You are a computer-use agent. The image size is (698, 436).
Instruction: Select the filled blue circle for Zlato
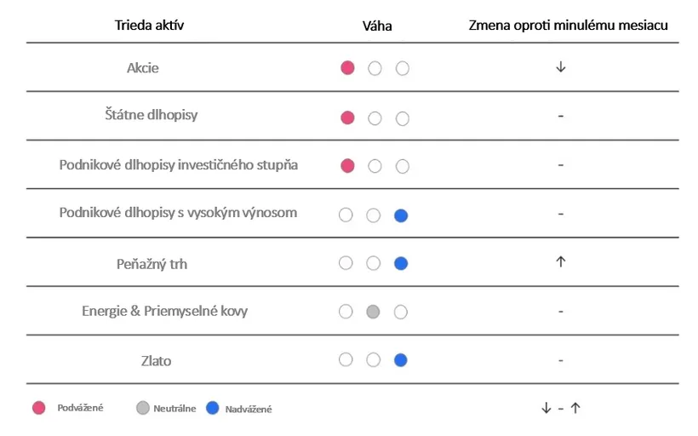pos(401,360)
